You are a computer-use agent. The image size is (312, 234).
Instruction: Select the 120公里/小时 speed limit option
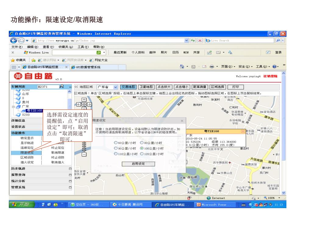[x=142, y=154]
